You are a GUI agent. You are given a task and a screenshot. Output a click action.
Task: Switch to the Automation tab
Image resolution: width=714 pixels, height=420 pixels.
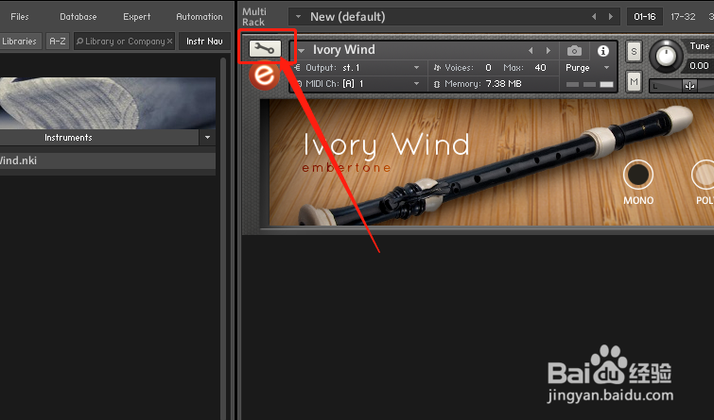pos(200,17)
